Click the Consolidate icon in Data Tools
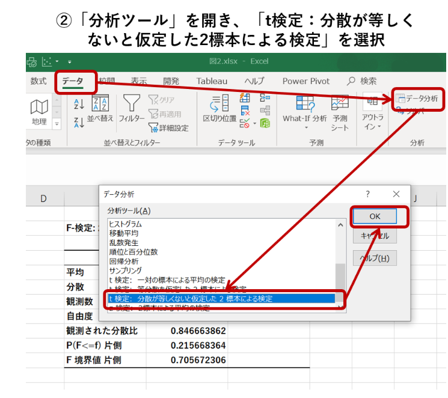The width and height of the screenshot is (448, 398). coord(265,98)
